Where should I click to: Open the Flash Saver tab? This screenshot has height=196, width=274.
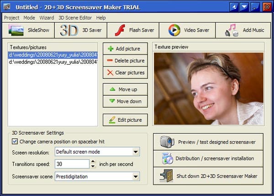point(133,30)
